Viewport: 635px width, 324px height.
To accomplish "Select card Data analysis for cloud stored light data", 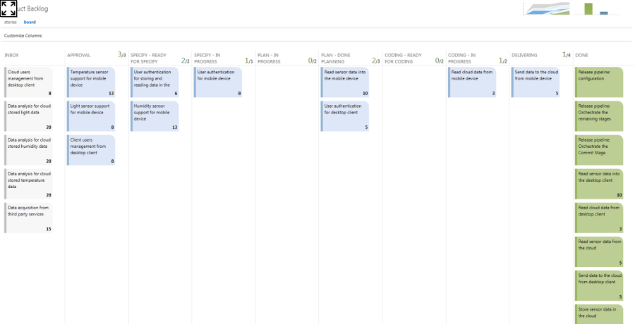I will pyautogui.click(x=28, y=116).
